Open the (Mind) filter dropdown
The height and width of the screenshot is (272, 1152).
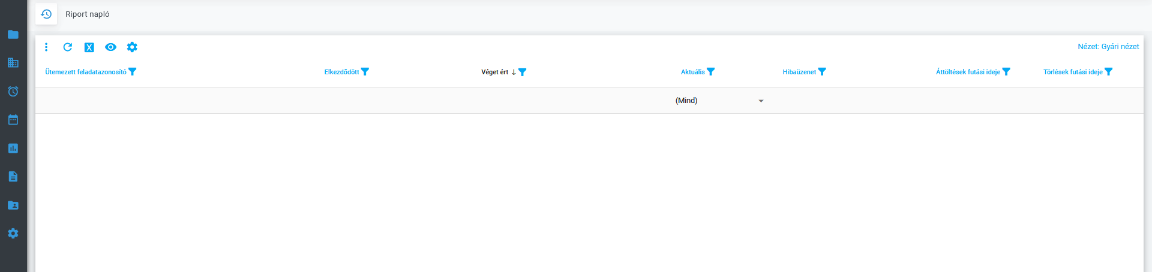coord(719,101)
